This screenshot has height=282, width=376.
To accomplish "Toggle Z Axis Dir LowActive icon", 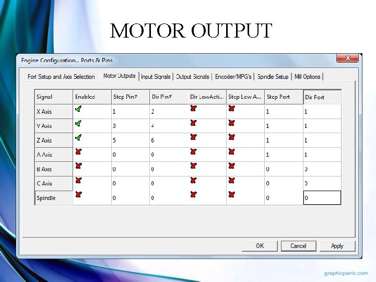I will click(x=194, y=137).
